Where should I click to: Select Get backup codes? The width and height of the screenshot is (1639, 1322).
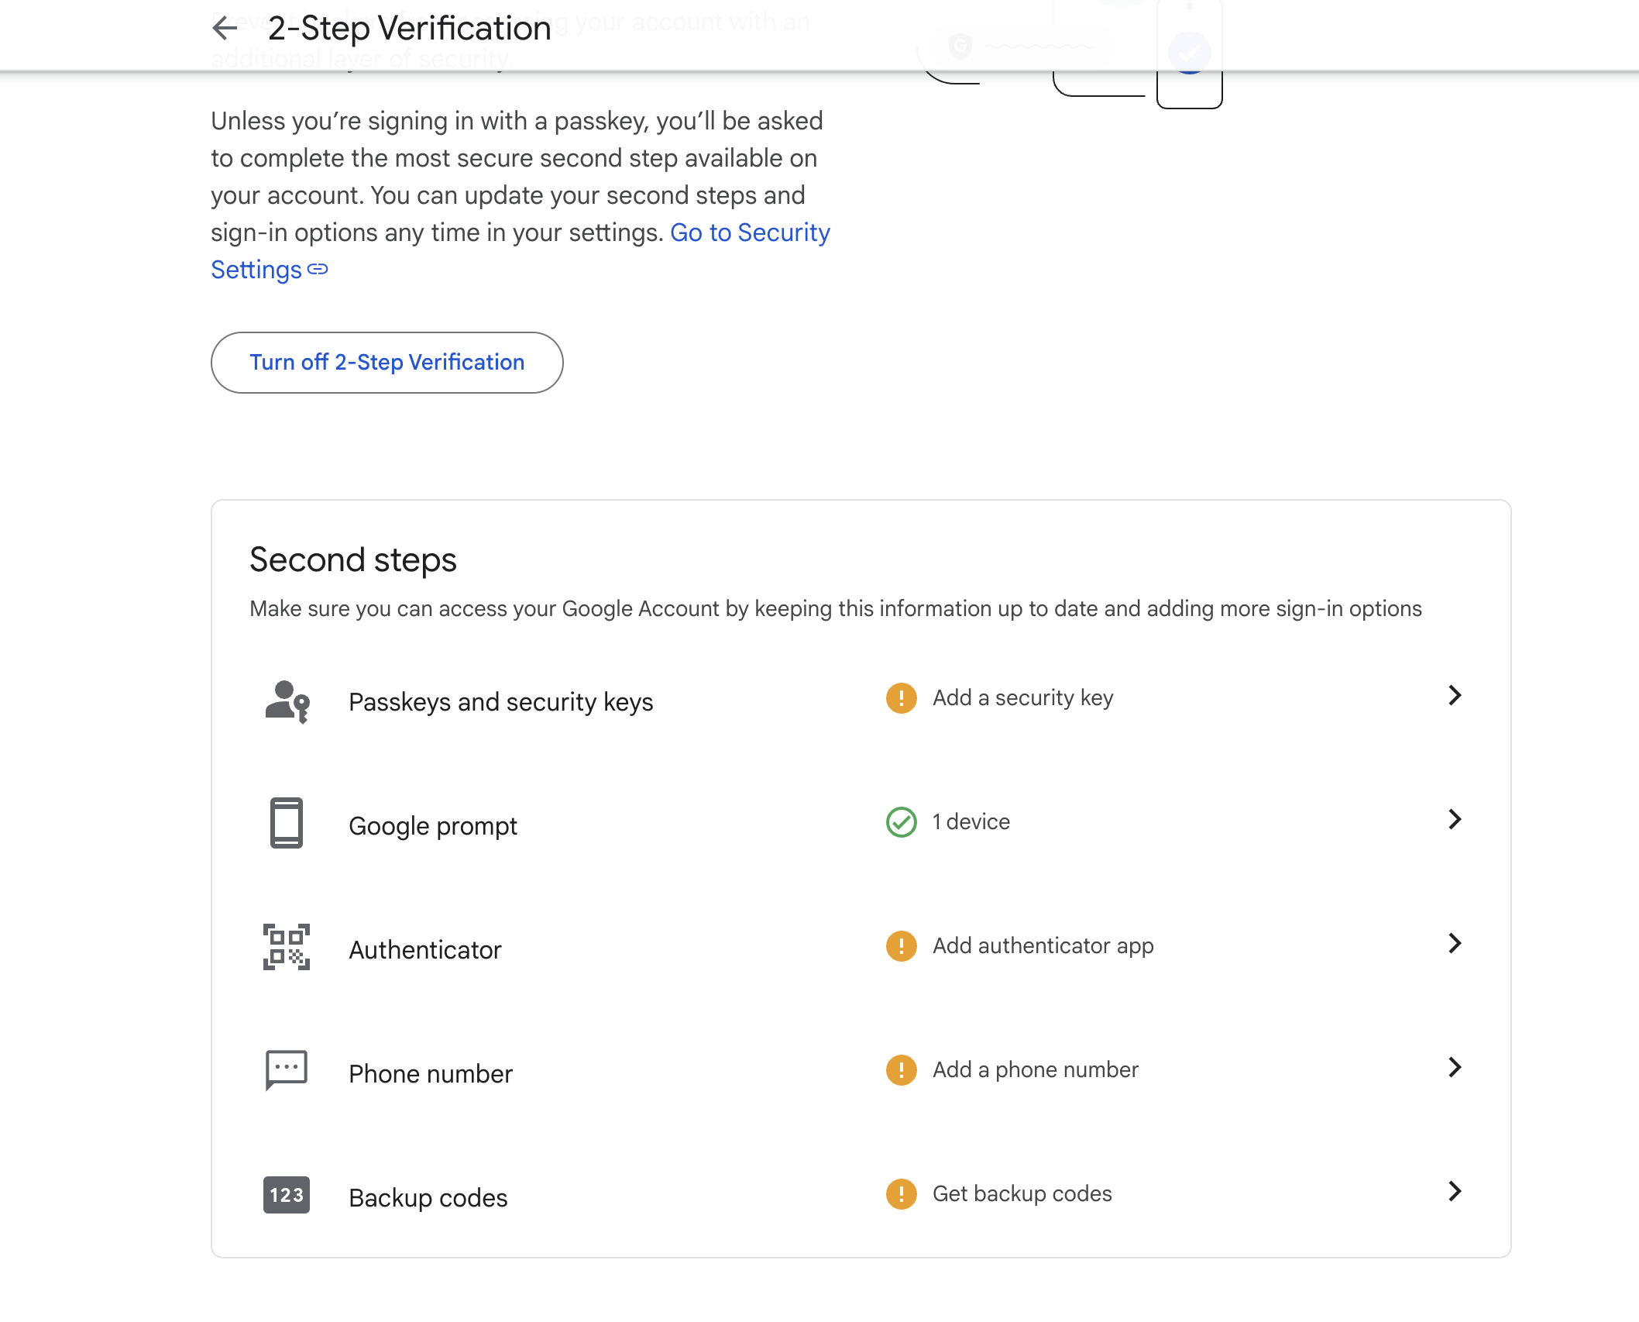pyautogui.click(x=1022, y=1194)
